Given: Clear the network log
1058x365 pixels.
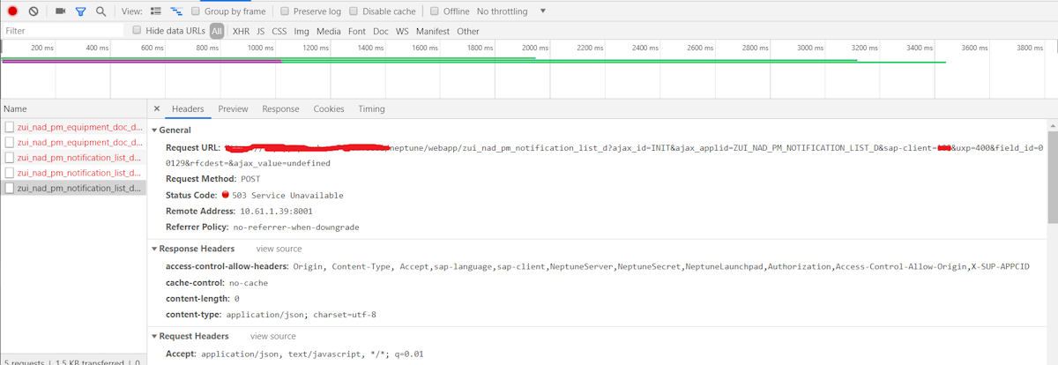Looking at the screenshot, I should [34, 11].
